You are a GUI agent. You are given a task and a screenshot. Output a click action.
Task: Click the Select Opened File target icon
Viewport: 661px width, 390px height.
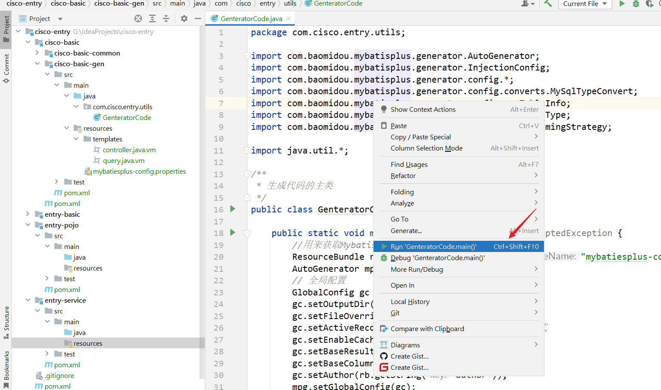tap(138, 18)
